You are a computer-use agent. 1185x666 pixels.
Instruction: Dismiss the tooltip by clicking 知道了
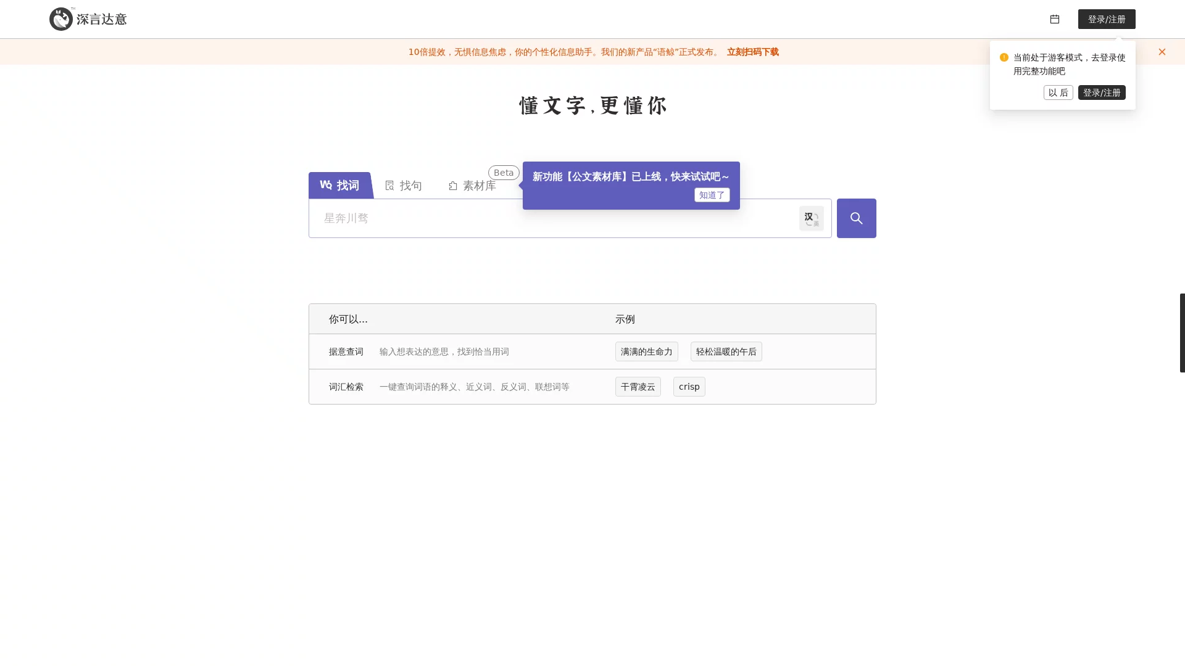tap(711, 195)
